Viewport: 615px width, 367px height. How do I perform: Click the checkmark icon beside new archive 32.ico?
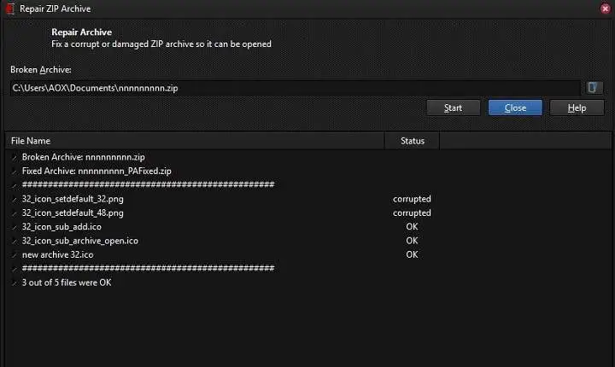click(15, 255)
